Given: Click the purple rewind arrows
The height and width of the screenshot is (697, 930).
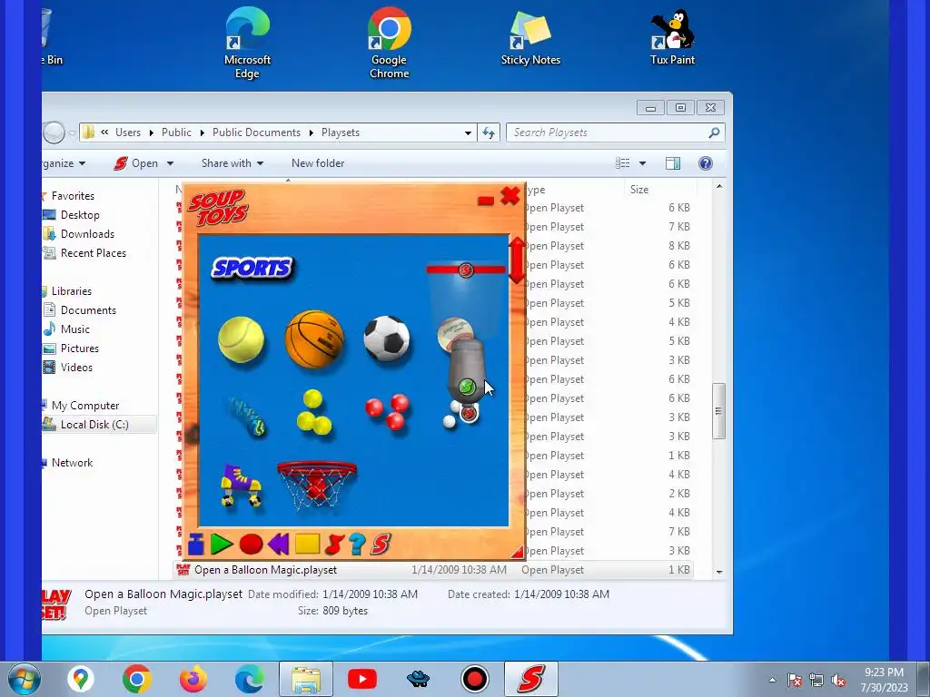Looking at the screenshot, I should pos(278,545).
